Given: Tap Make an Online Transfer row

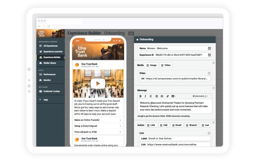Looking at the screenshot, I should (98, 120).
